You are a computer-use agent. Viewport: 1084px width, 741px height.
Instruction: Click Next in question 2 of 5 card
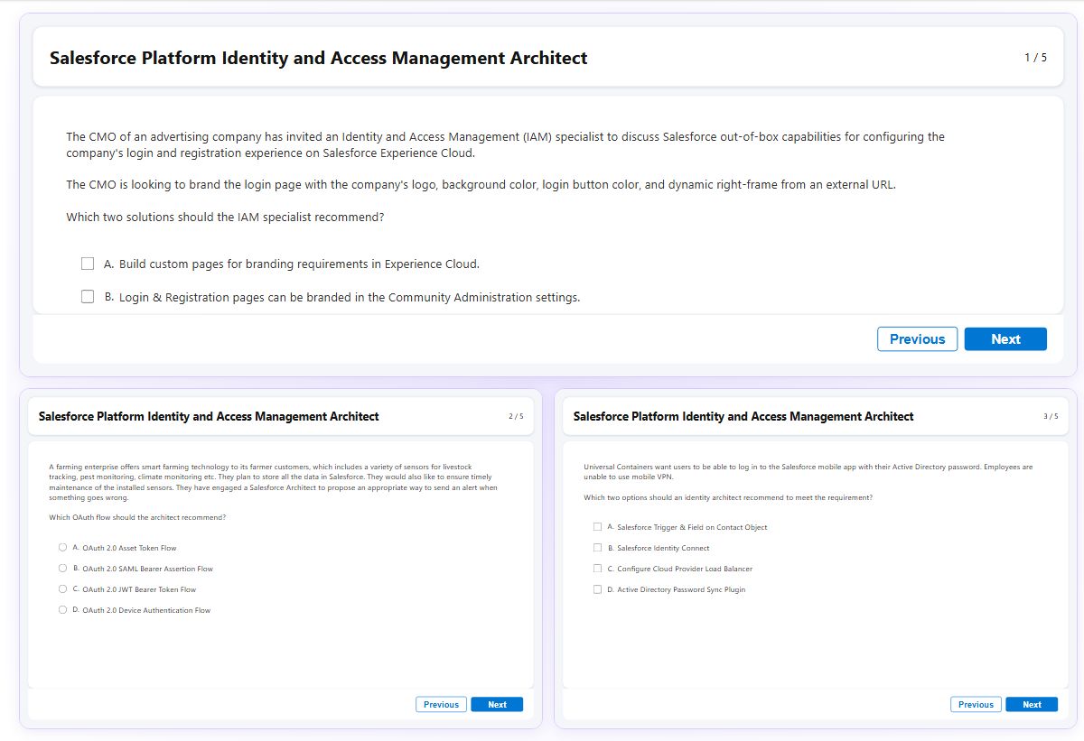[x=497, y=704]
